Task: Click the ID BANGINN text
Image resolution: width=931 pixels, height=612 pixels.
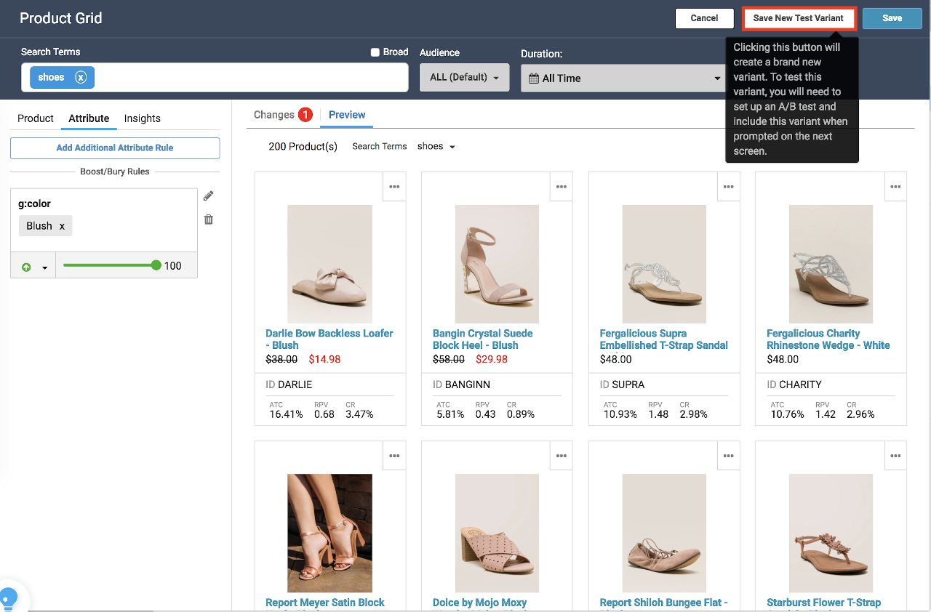Action: click(461, 384)
